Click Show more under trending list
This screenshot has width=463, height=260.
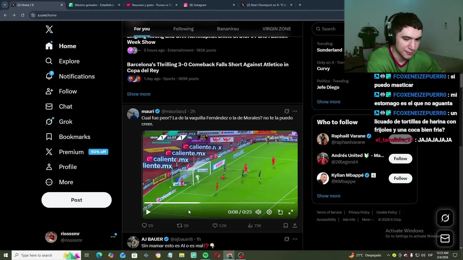point(328,102)
